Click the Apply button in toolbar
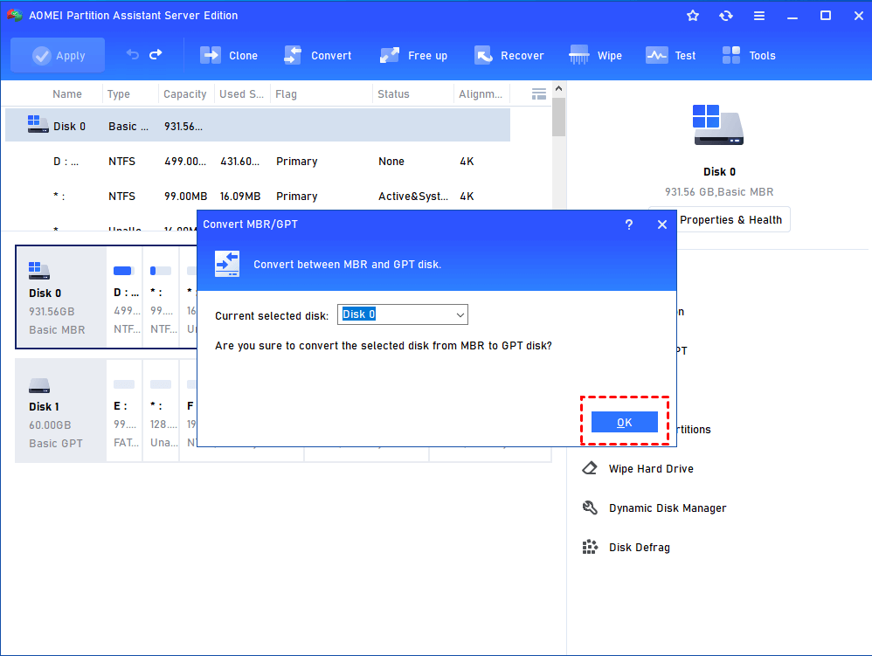This screenshot has width=872, height=656. point(58,55)
